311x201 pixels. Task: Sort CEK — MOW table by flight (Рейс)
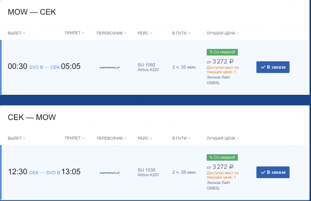[x=145, y=139]
